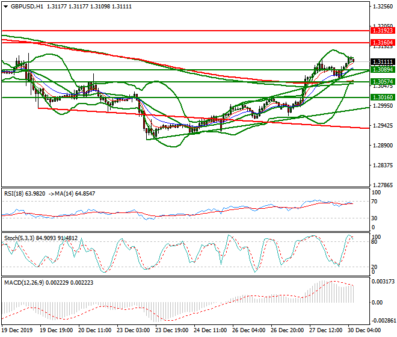Select the 30 Dec 04:00 time label
The image size is (397, 337).
pos(365,330)
